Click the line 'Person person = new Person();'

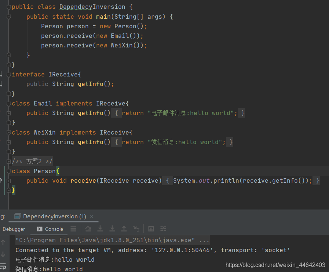pos(94,26)
